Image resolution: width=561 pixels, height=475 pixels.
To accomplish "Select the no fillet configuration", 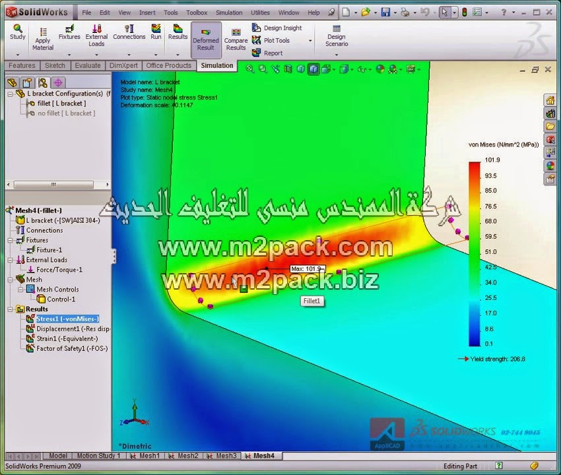I will pos(66,113).
